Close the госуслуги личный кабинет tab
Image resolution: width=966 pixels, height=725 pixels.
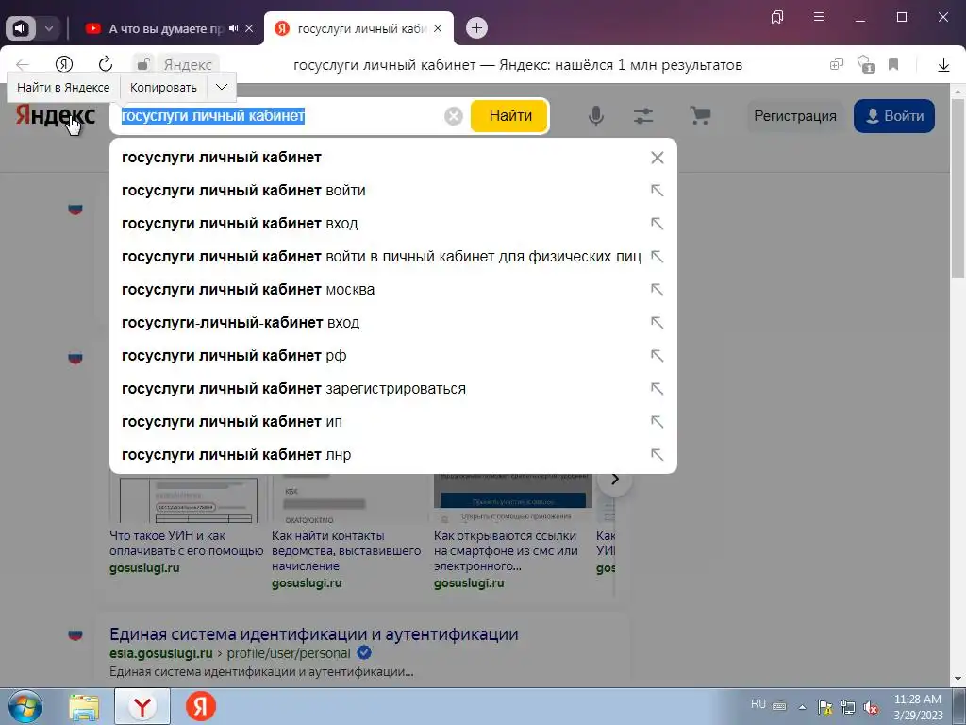pyautogui.click(x=438, y=28)
